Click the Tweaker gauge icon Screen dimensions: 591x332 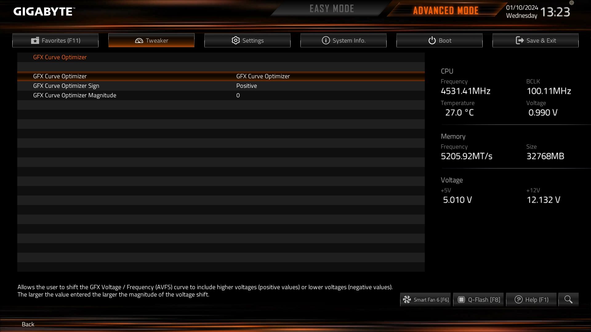click(x=139, y=41)
